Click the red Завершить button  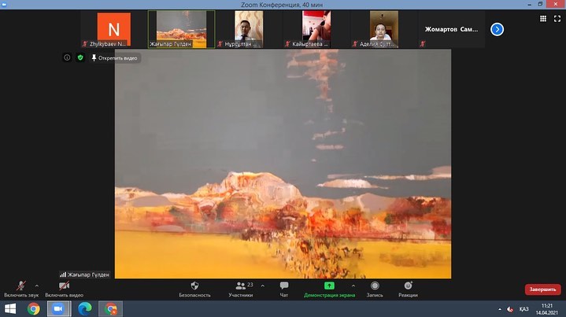tap(542, 289)
